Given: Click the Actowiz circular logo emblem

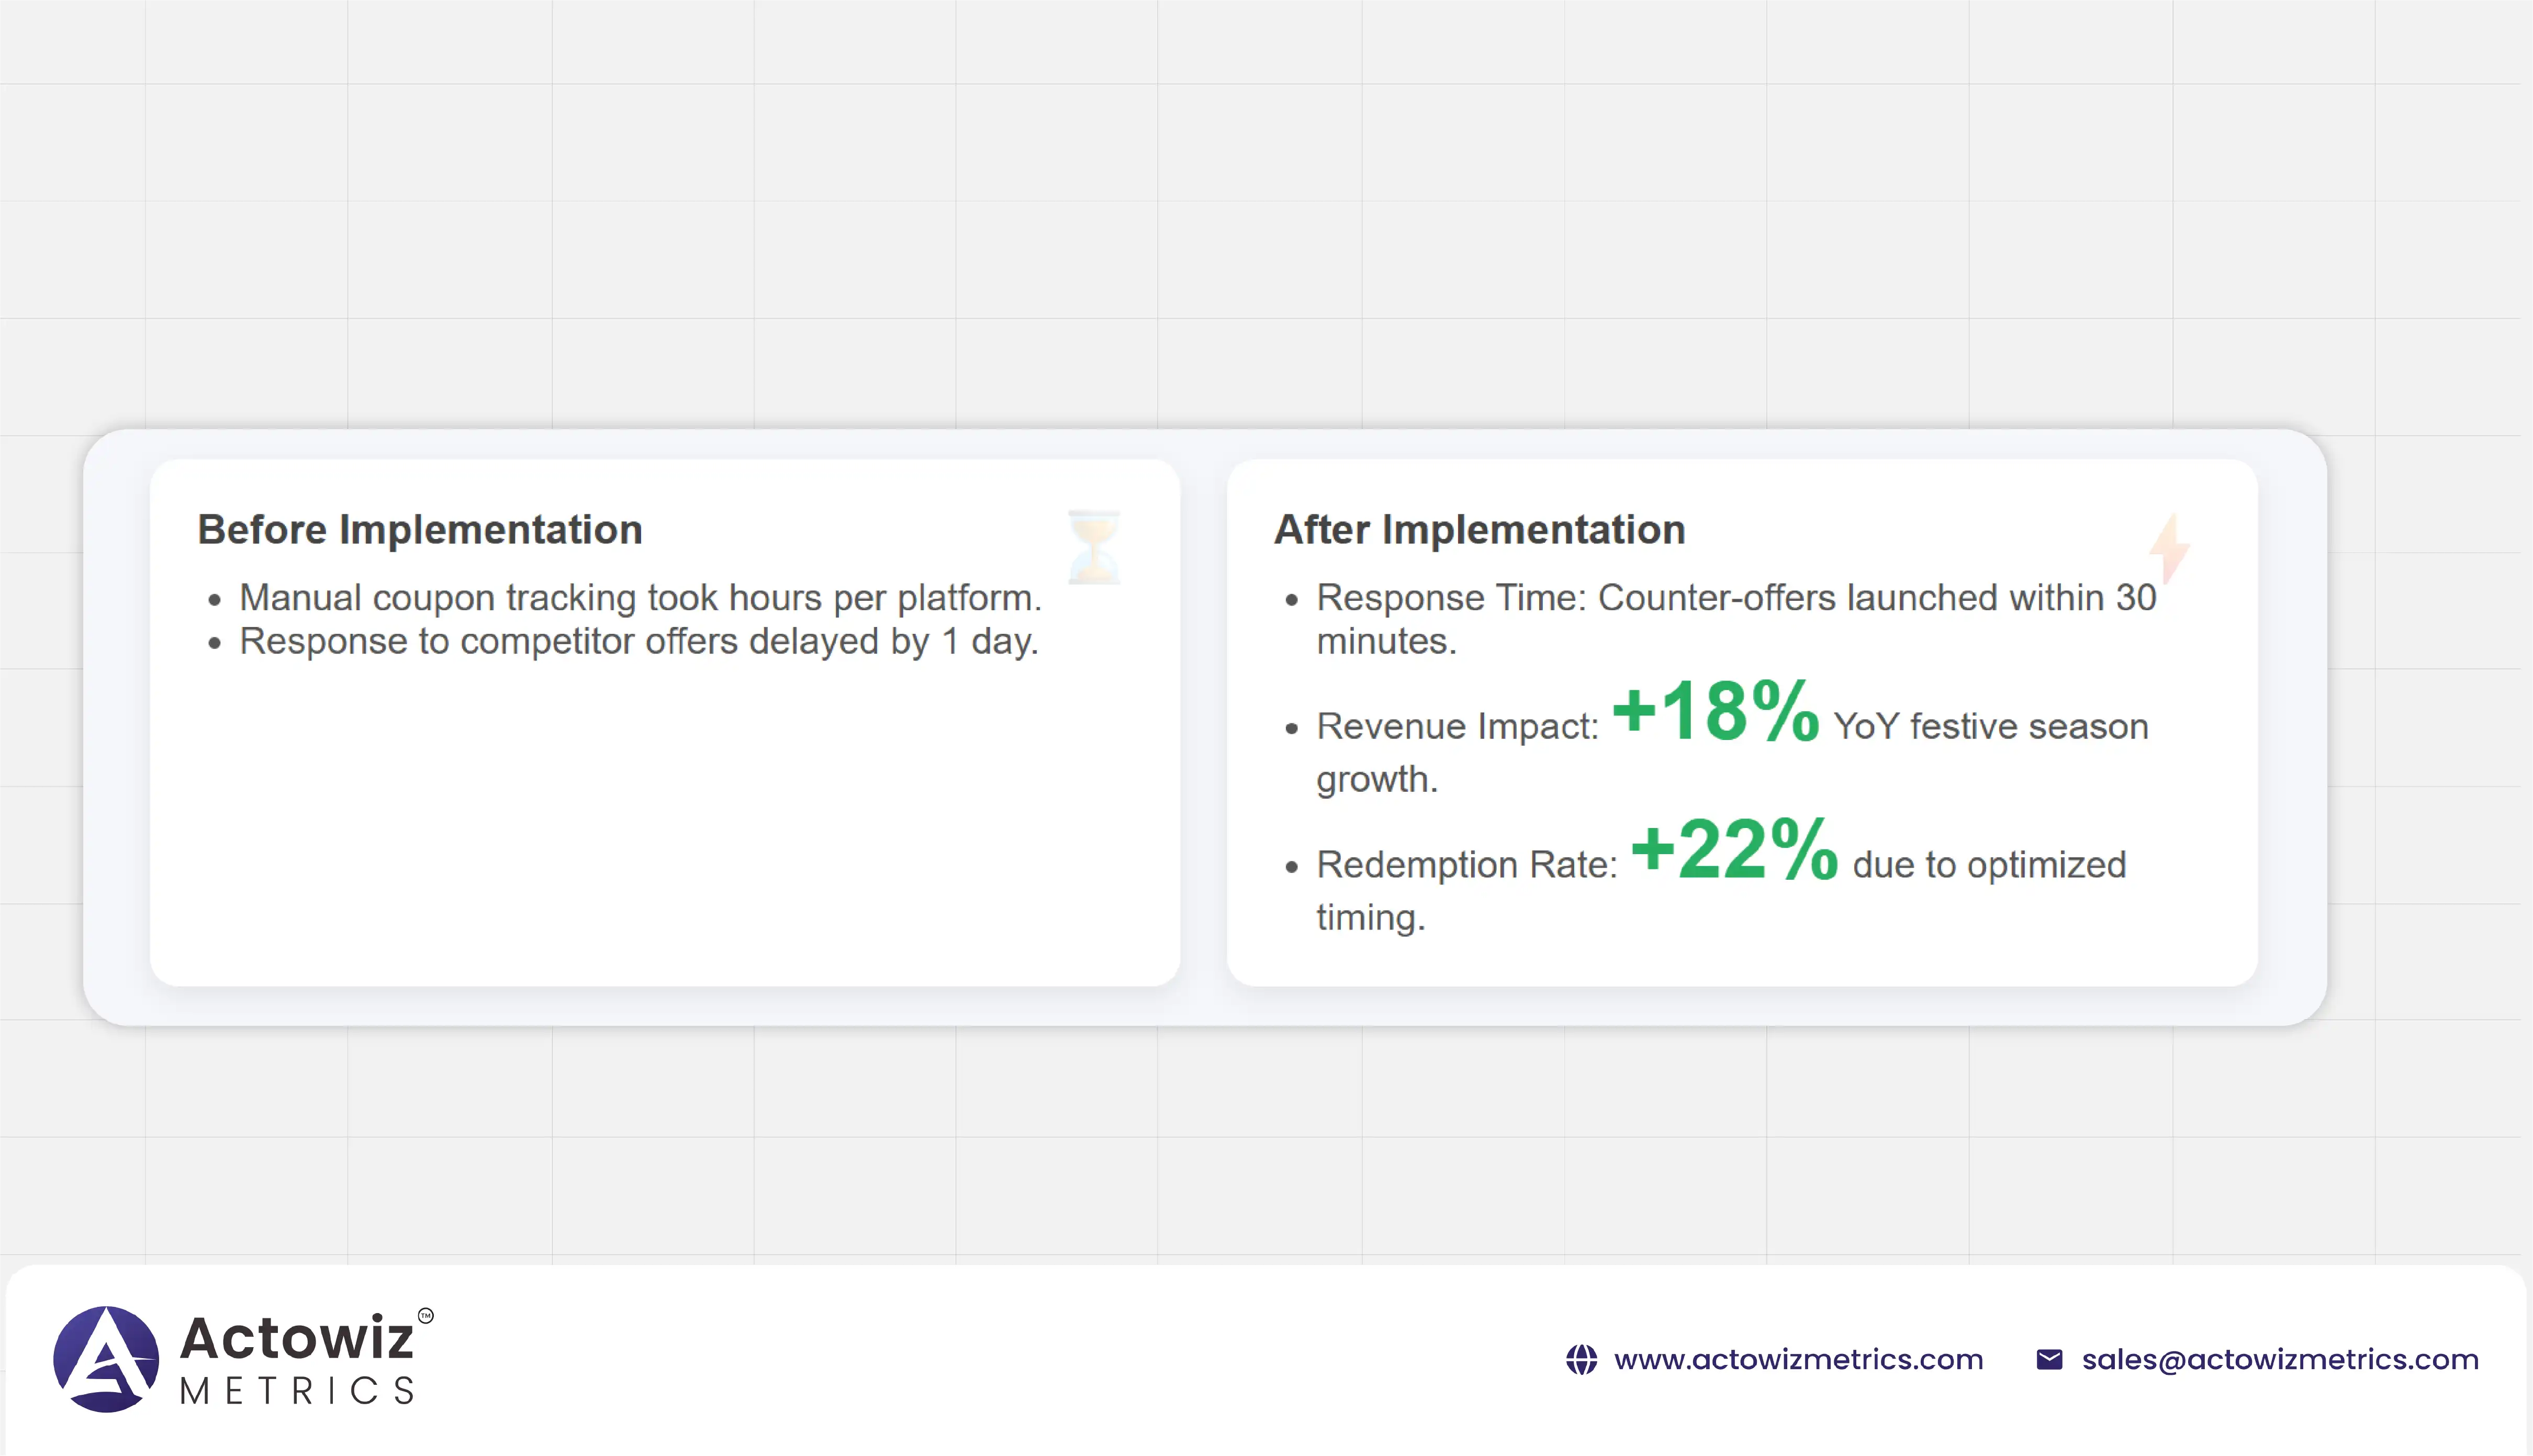Looking at the screenshot, I should tap(106, 1359).
